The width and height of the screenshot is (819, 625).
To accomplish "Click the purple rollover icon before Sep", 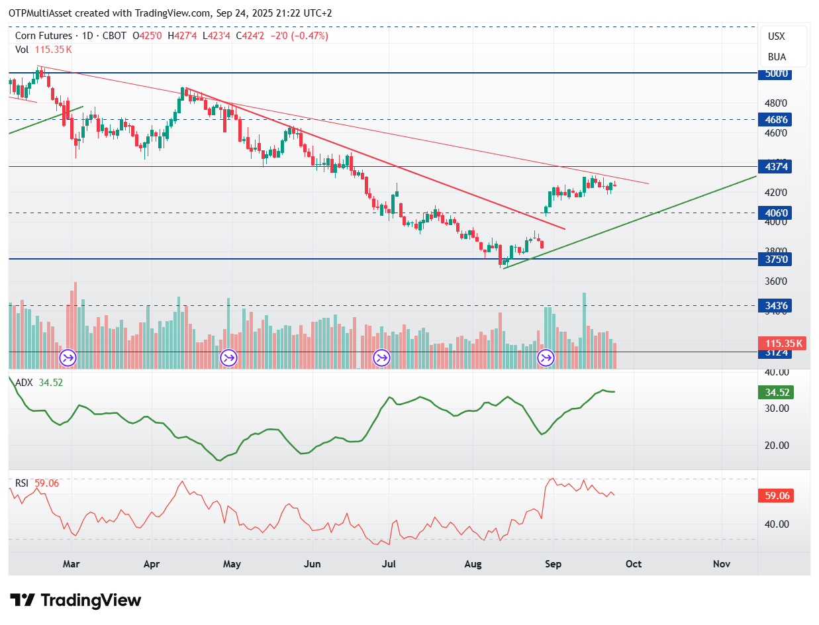I will [546, 358].
